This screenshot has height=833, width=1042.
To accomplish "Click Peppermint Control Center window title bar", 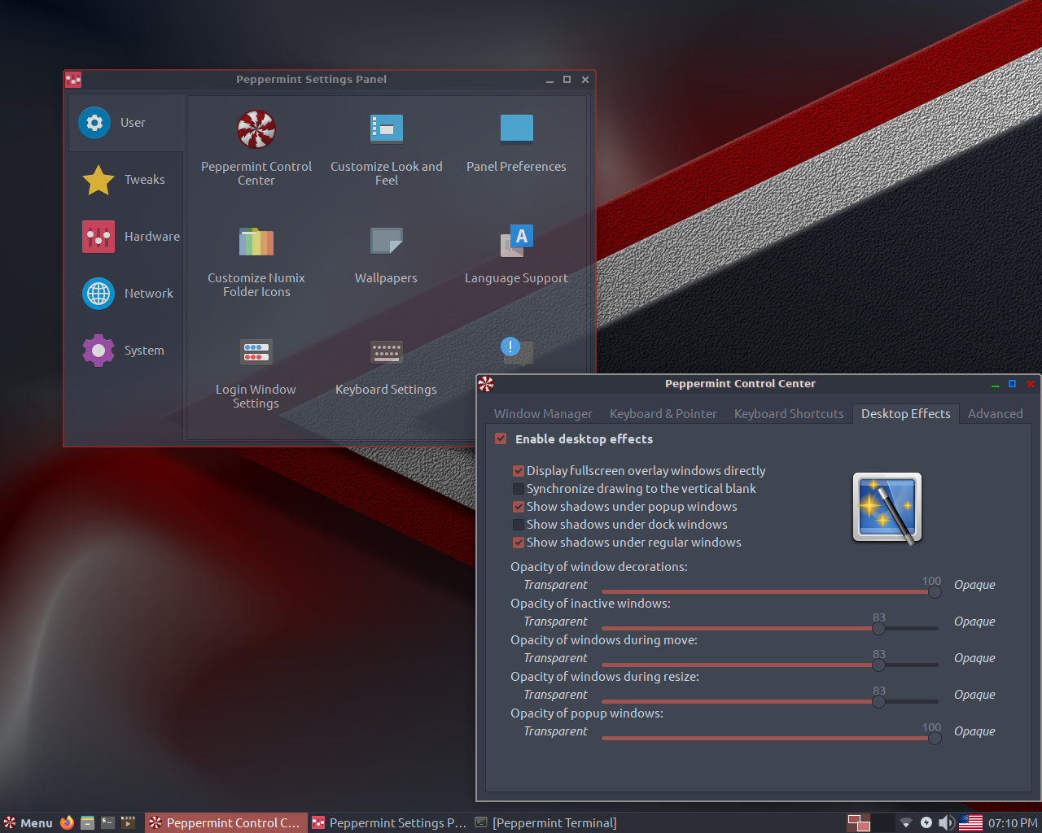I will [x=740, y=384].
